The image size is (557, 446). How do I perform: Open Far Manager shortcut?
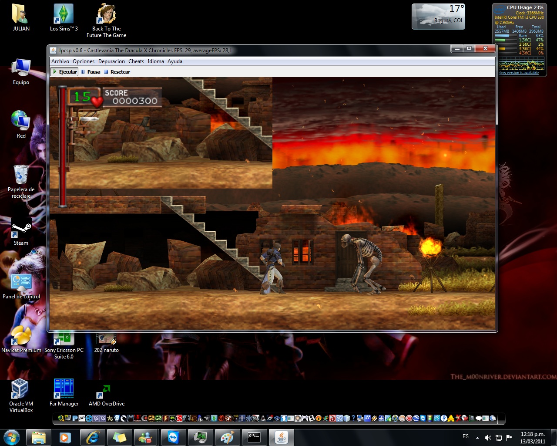tap(64, 392)
